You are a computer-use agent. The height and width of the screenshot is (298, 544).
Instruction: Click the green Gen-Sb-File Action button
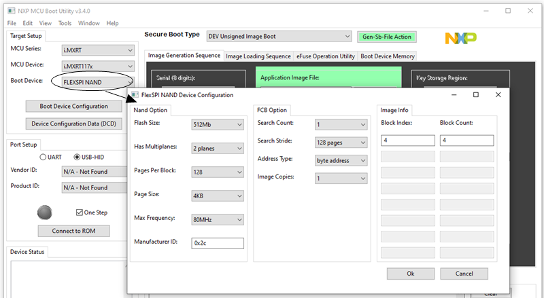pos(386,37)
